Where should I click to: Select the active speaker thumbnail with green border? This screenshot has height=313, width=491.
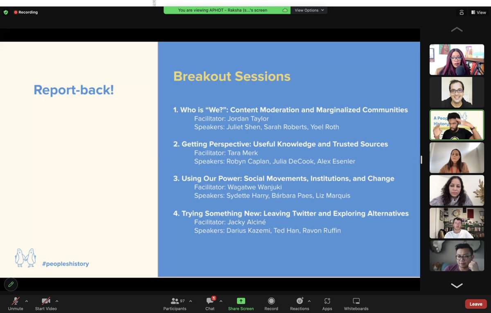tap(457, 125)
